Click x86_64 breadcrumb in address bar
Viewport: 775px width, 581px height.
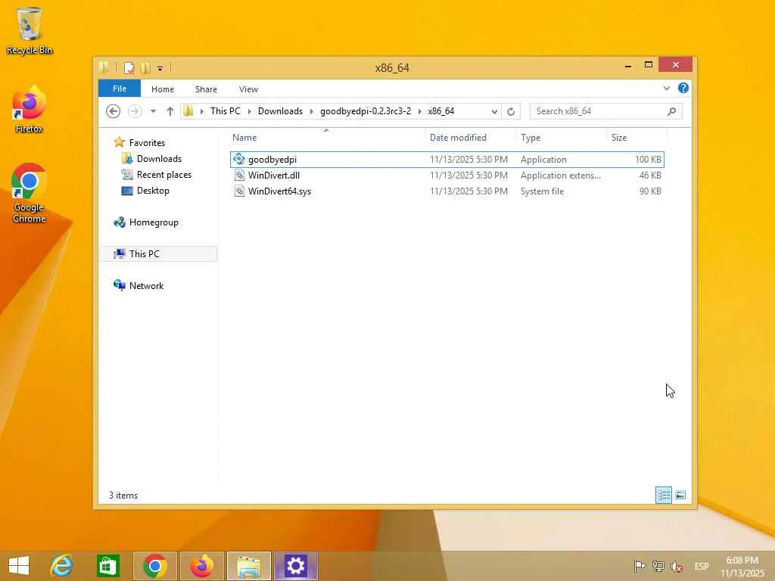tap(441, 111)
